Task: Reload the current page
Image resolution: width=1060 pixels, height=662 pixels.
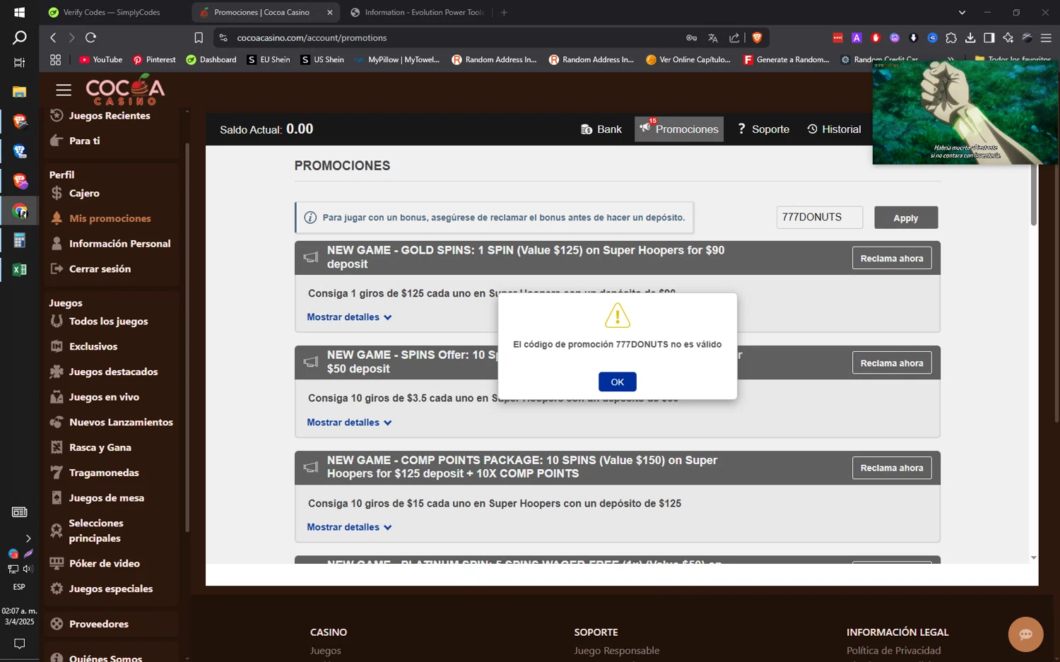Action: click(90, 37)
